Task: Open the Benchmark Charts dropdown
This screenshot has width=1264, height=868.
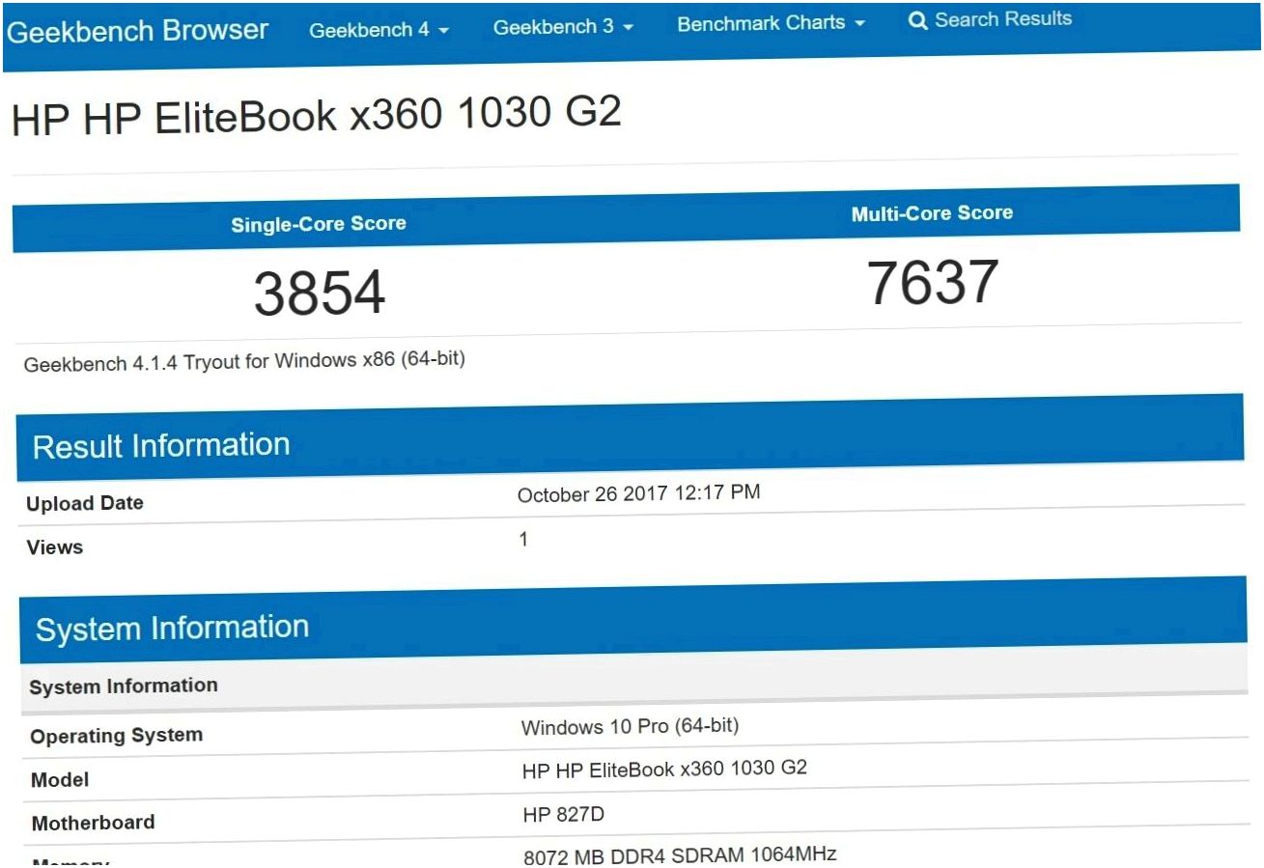Action: [x=771, y=23]
